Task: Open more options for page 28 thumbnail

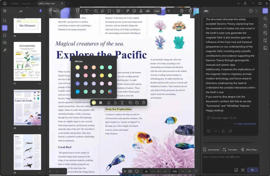Action: pyautogui.click(x=40, y=128)
